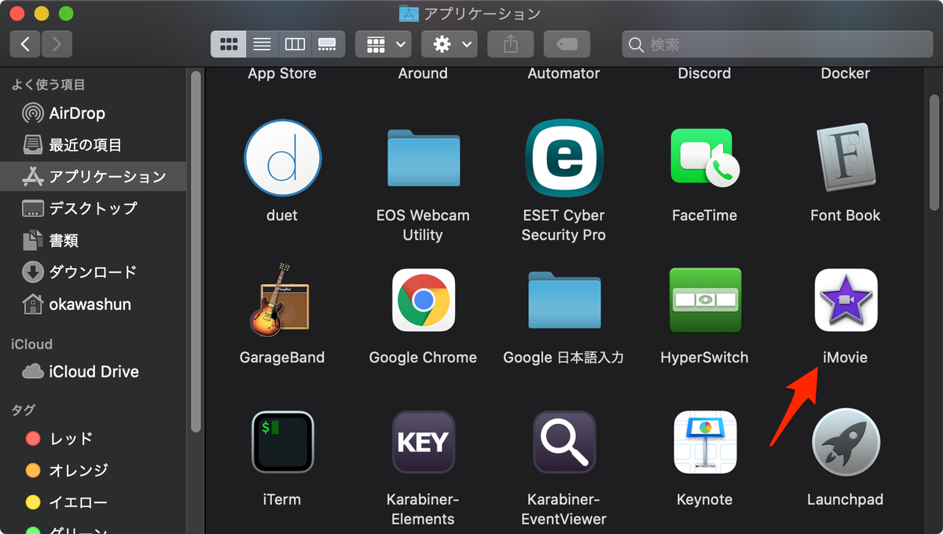Click the Automator app label
The width and height of the screenshot is (943, 534).
[563, 73]
